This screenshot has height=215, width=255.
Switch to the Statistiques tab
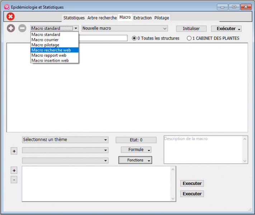pyautogui.click(x=74, y=18)
